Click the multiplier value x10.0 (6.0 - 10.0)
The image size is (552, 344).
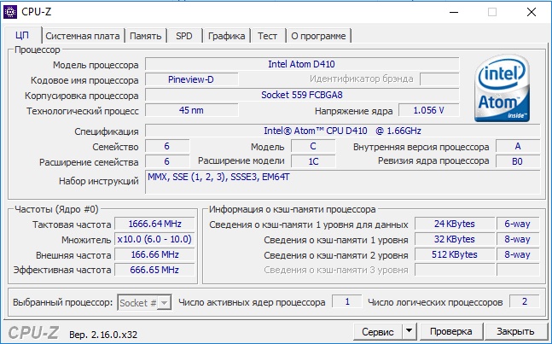155,239
